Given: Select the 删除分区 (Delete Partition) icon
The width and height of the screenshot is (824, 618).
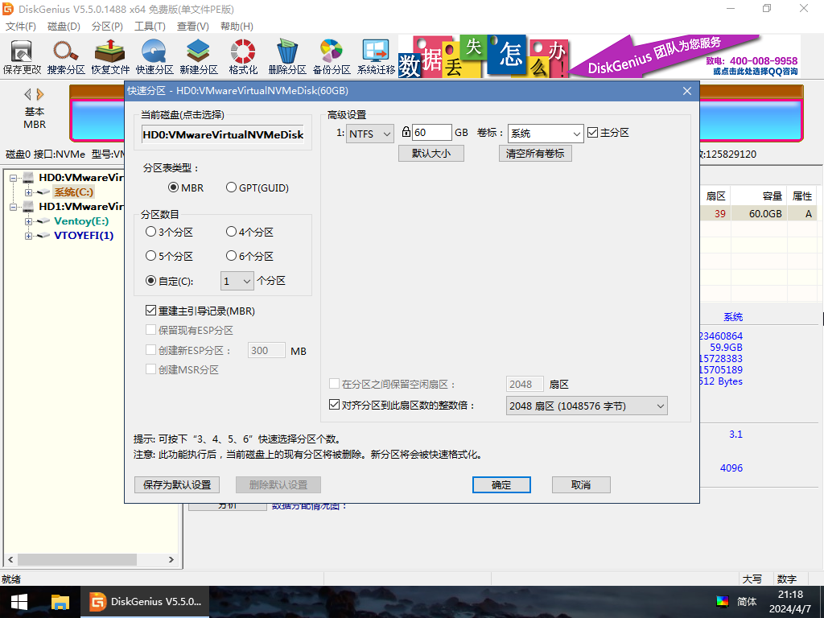Looking at the screenshot, I should pos(286,55).
